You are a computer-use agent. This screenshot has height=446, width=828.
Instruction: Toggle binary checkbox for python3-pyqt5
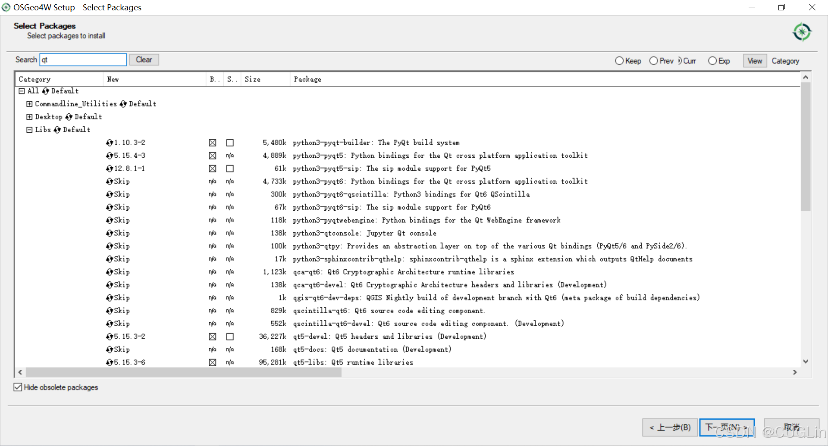pos(213,156)
